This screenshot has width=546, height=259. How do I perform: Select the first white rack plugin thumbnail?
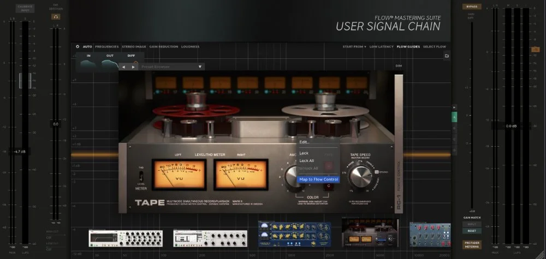(126, 238)
